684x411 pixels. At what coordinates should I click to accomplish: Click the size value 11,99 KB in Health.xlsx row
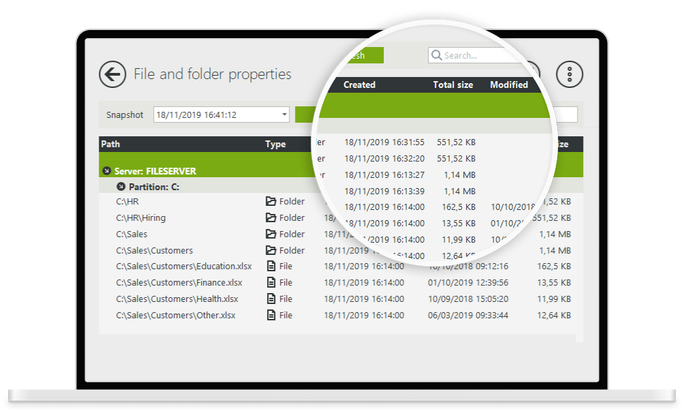point(554,299)
